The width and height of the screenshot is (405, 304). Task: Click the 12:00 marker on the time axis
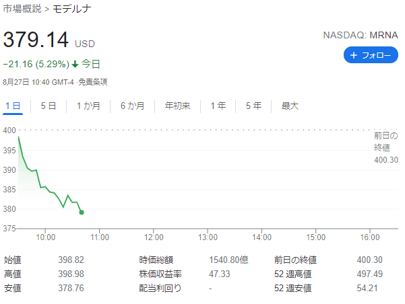(x=154, y=237)
